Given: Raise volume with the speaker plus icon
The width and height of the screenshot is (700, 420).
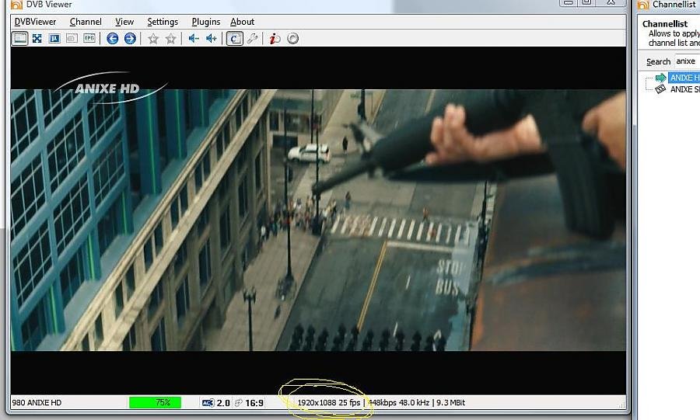Looking at the screenshot, I should tap(211, 38).
